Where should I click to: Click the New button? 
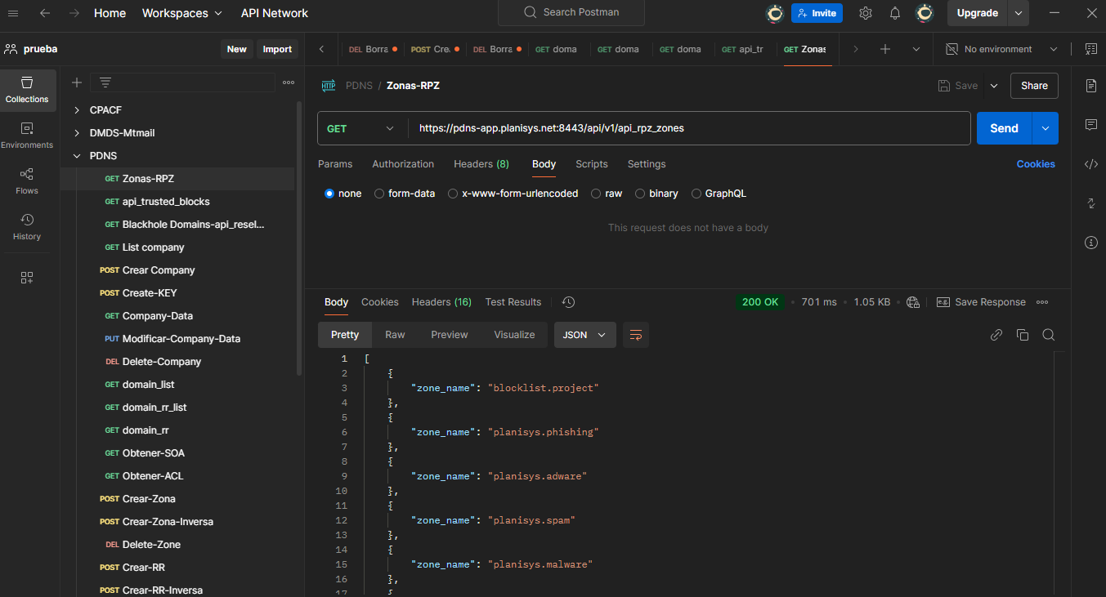(x=237, y=49)
